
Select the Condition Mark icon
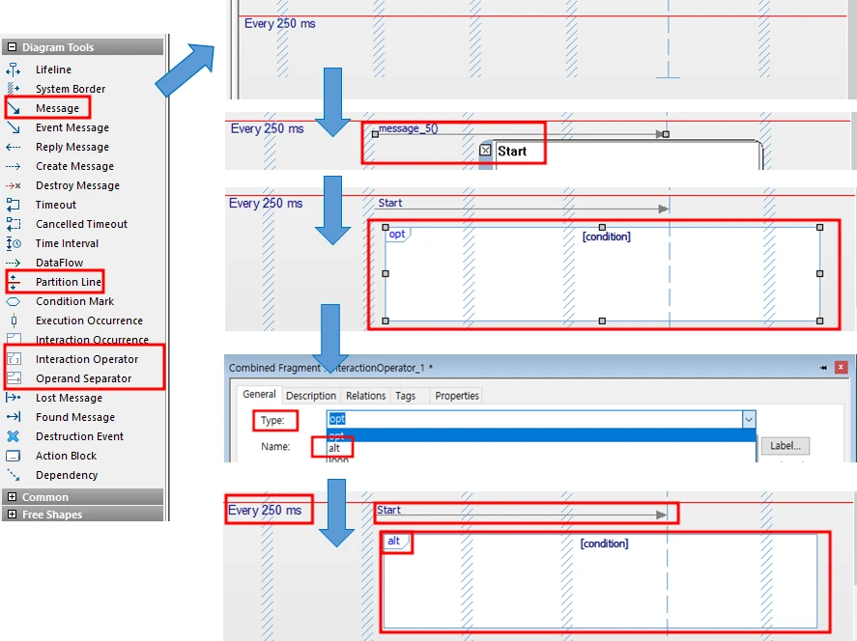point(14,301)
